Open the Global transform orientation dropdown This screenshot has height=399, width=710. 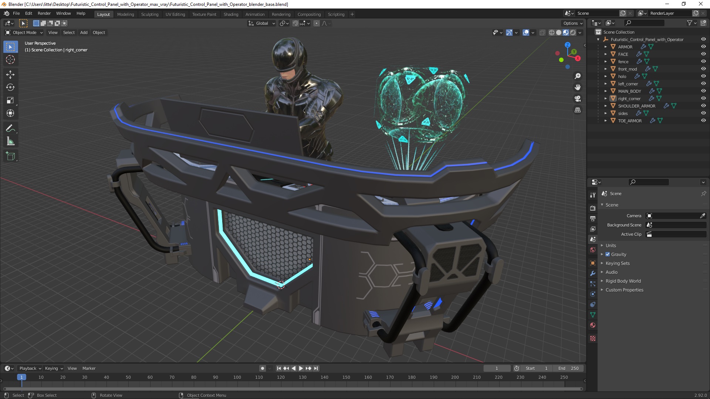click(261, 23)
